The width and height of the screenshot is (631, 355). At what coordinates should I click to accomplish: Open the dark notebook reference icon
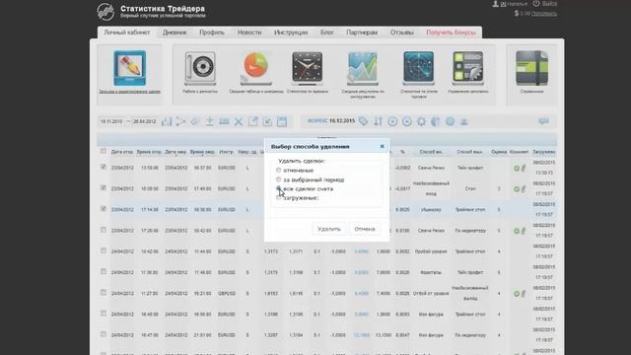(x=532, y=68)
